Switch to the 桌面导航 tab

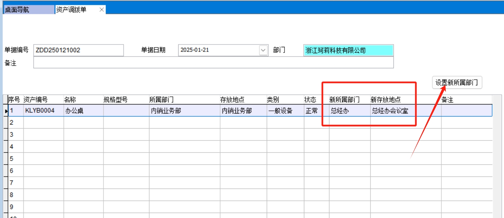coord(28,10)
